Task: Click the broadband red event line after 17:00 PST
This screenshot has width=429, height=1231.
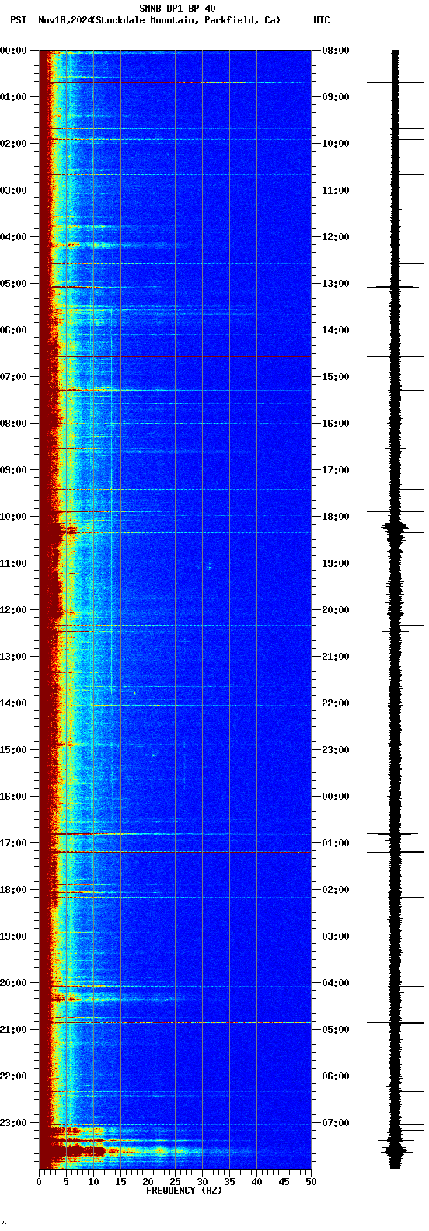Action: (175, 853)
